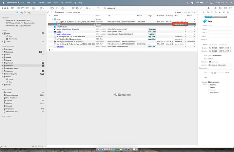Screen dimensions: 234x152
Task: Open the Data menu
Action: pos(35,3)
